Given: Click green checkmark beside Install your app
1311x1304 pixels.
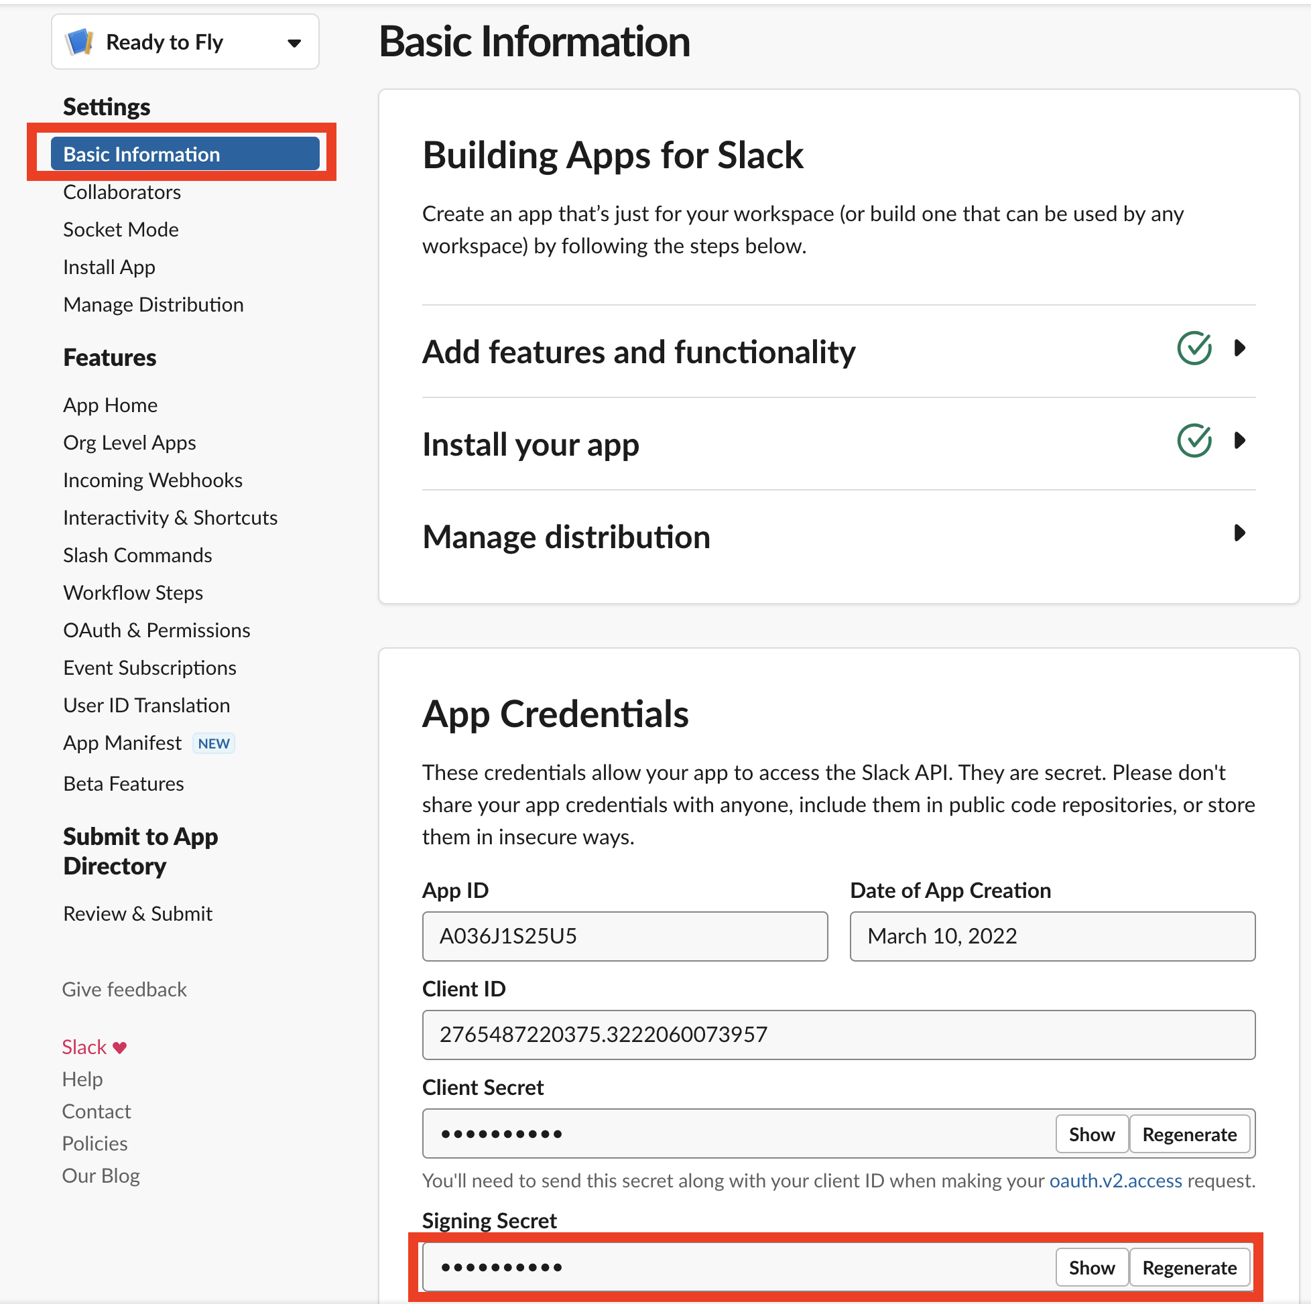Looking at the screenshot, I should tap(1194, 441).
